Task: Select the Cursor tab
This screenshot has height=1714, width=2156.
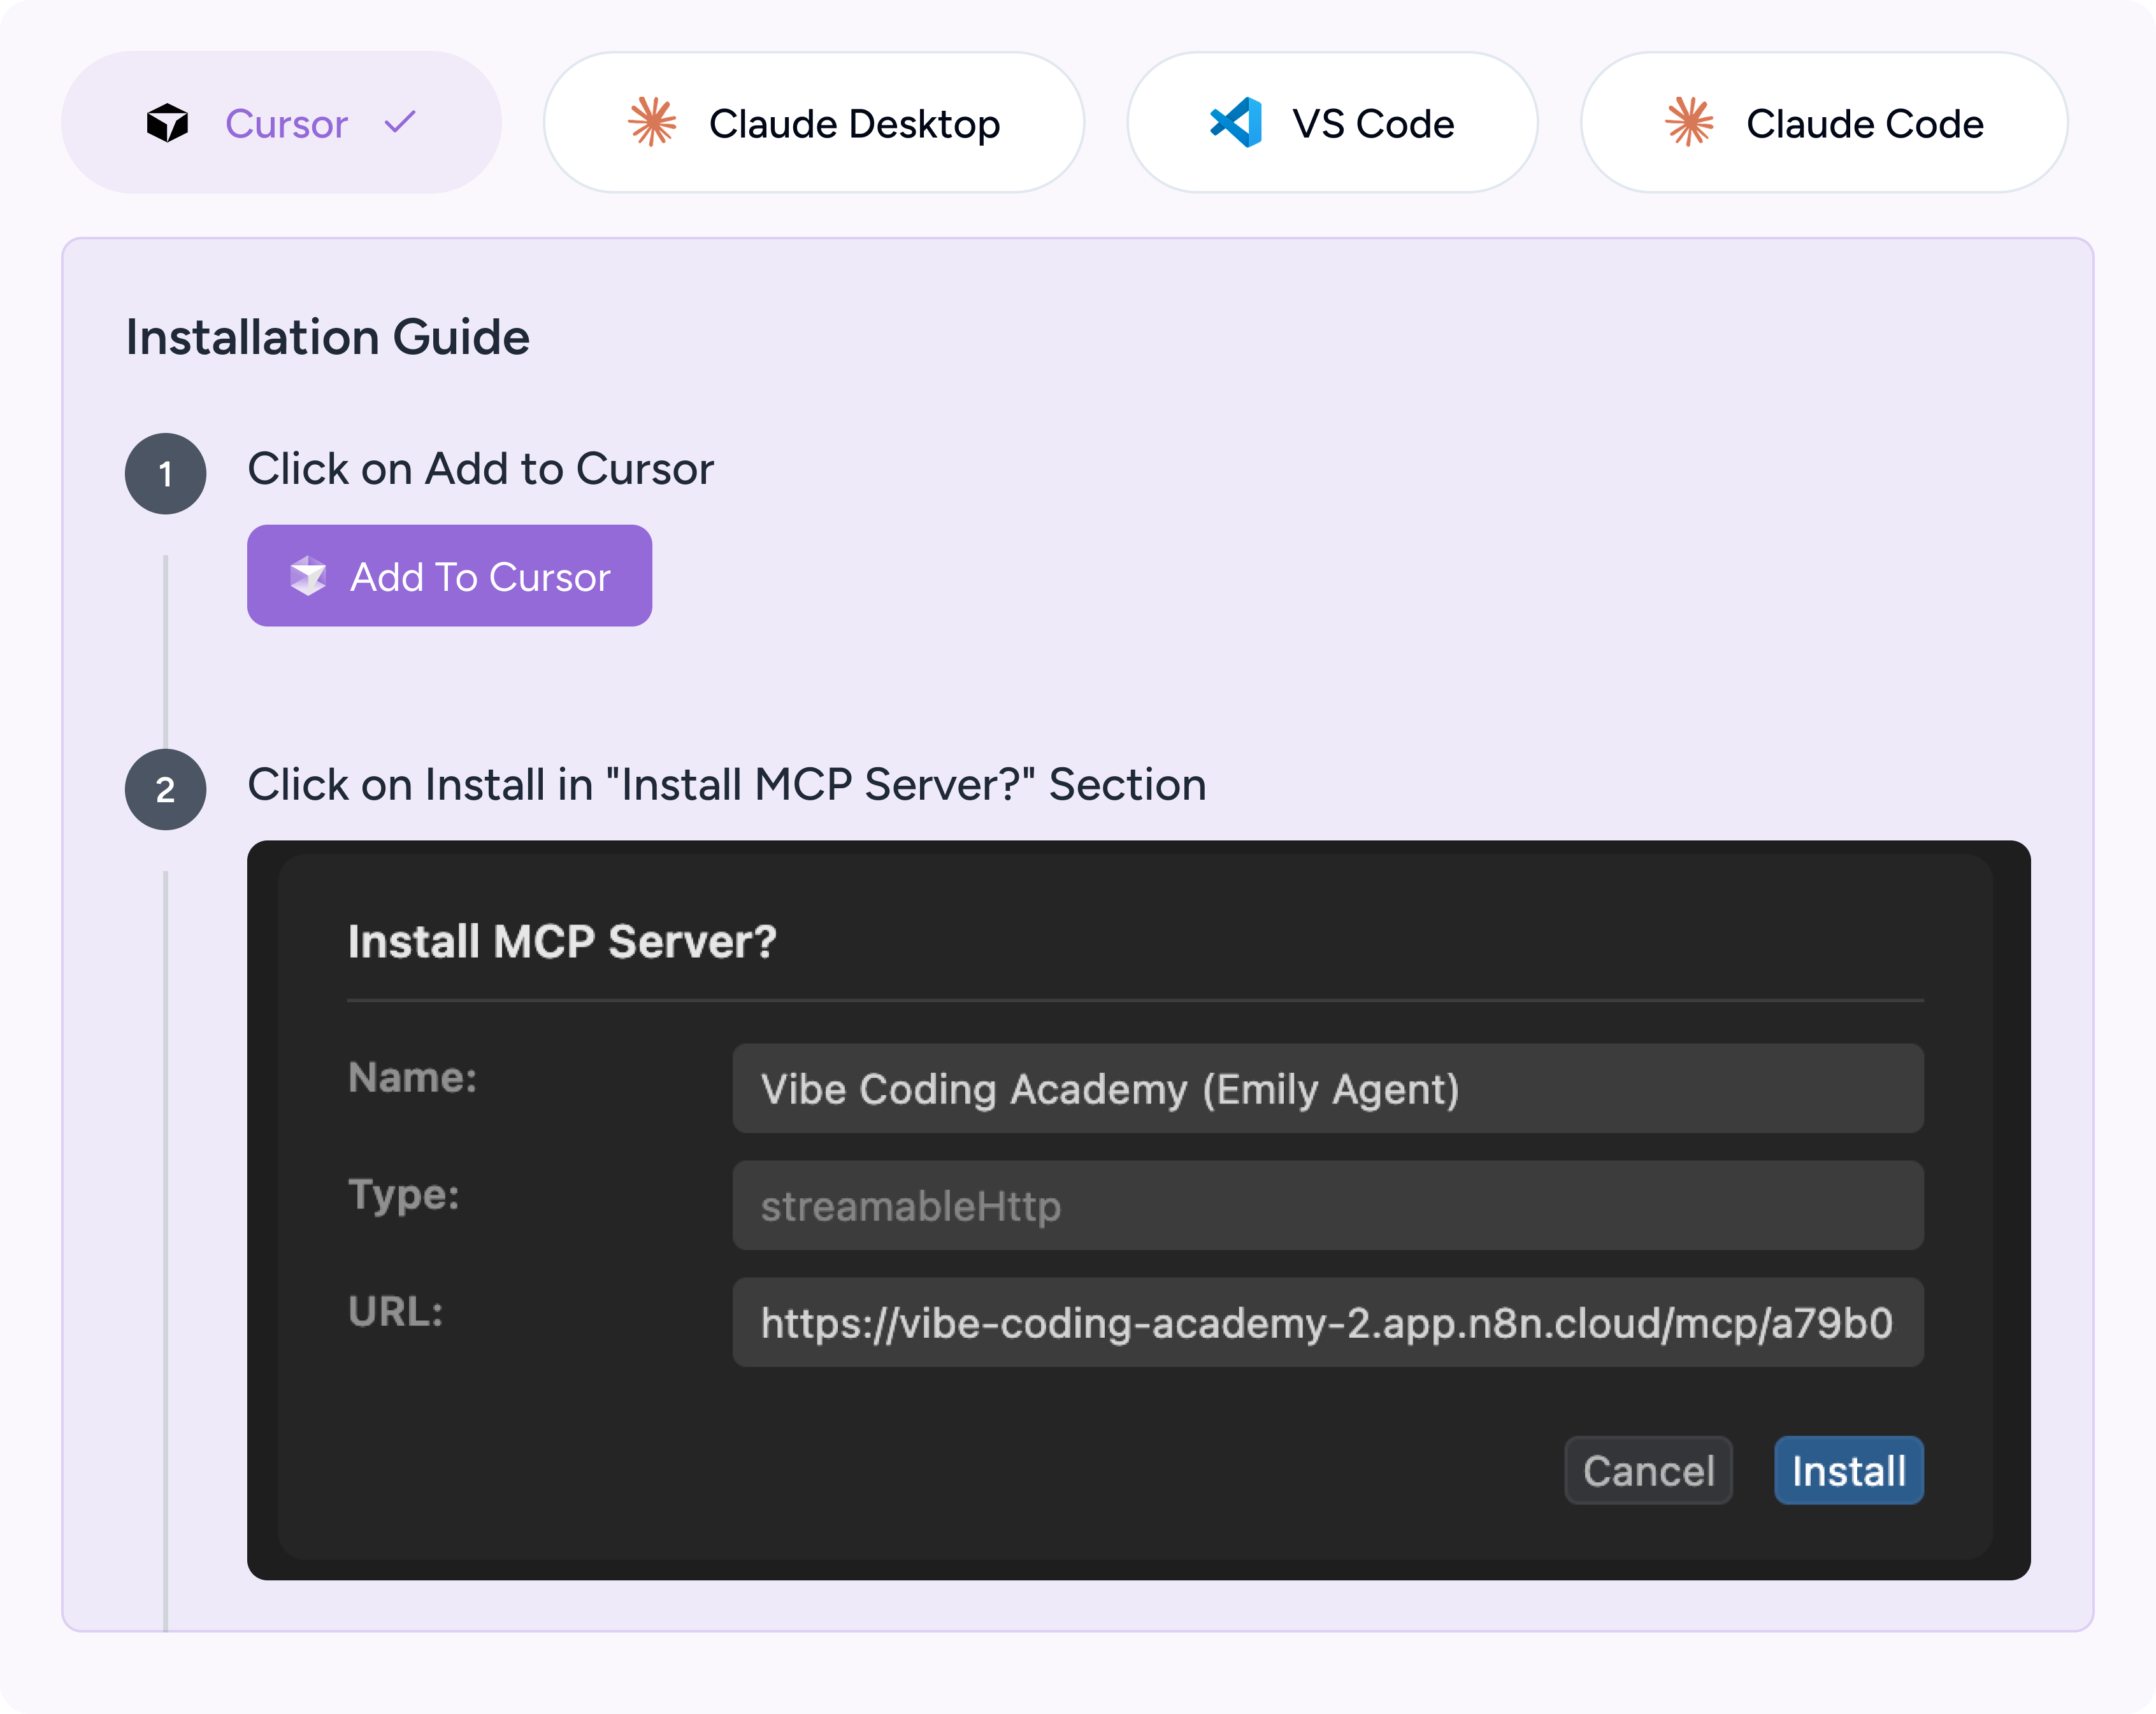Action: (281, 122)
